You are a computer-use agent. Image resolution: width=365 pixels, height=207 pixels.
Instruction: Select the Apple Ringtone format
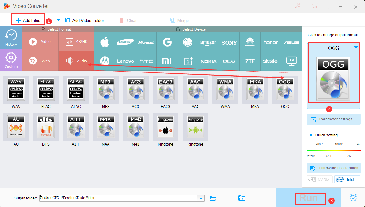pyautogui.click(x=166, y=127)
